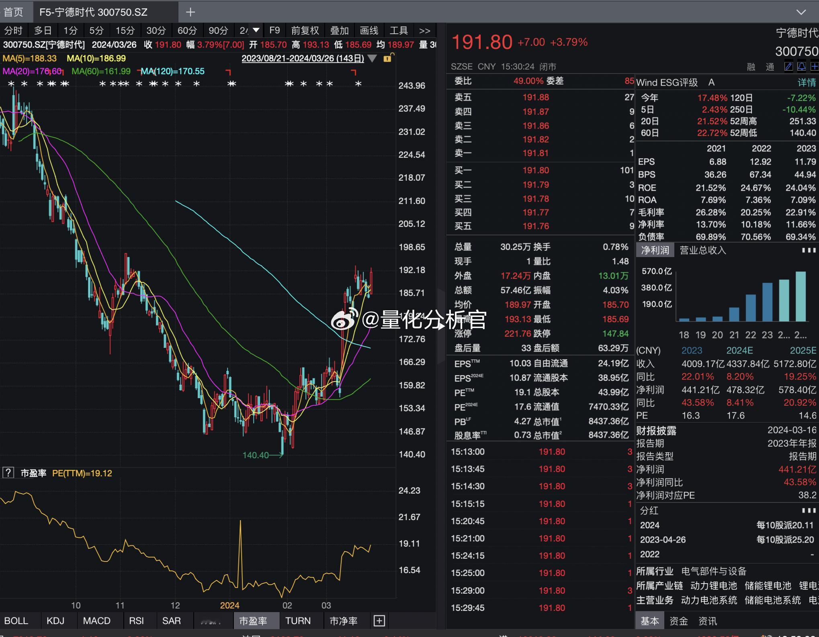Viewport: 819px width, 637px height.
Task: Click the MA(120)=170.55 legend label
Action: point(172,71)
